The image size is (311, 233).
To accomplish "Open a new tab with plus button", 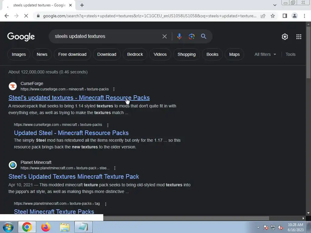I will coord(82,5).
